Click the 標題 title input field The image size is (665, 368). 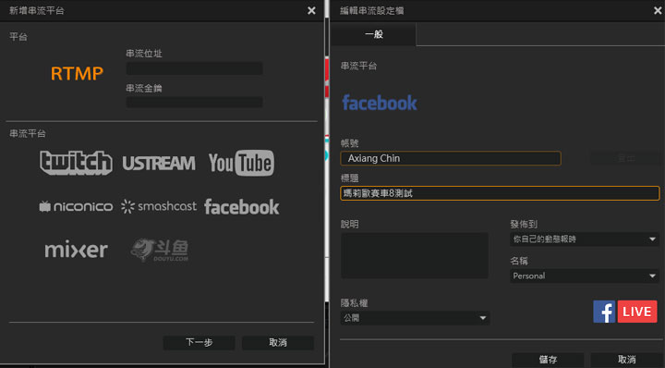pos(500,193)
